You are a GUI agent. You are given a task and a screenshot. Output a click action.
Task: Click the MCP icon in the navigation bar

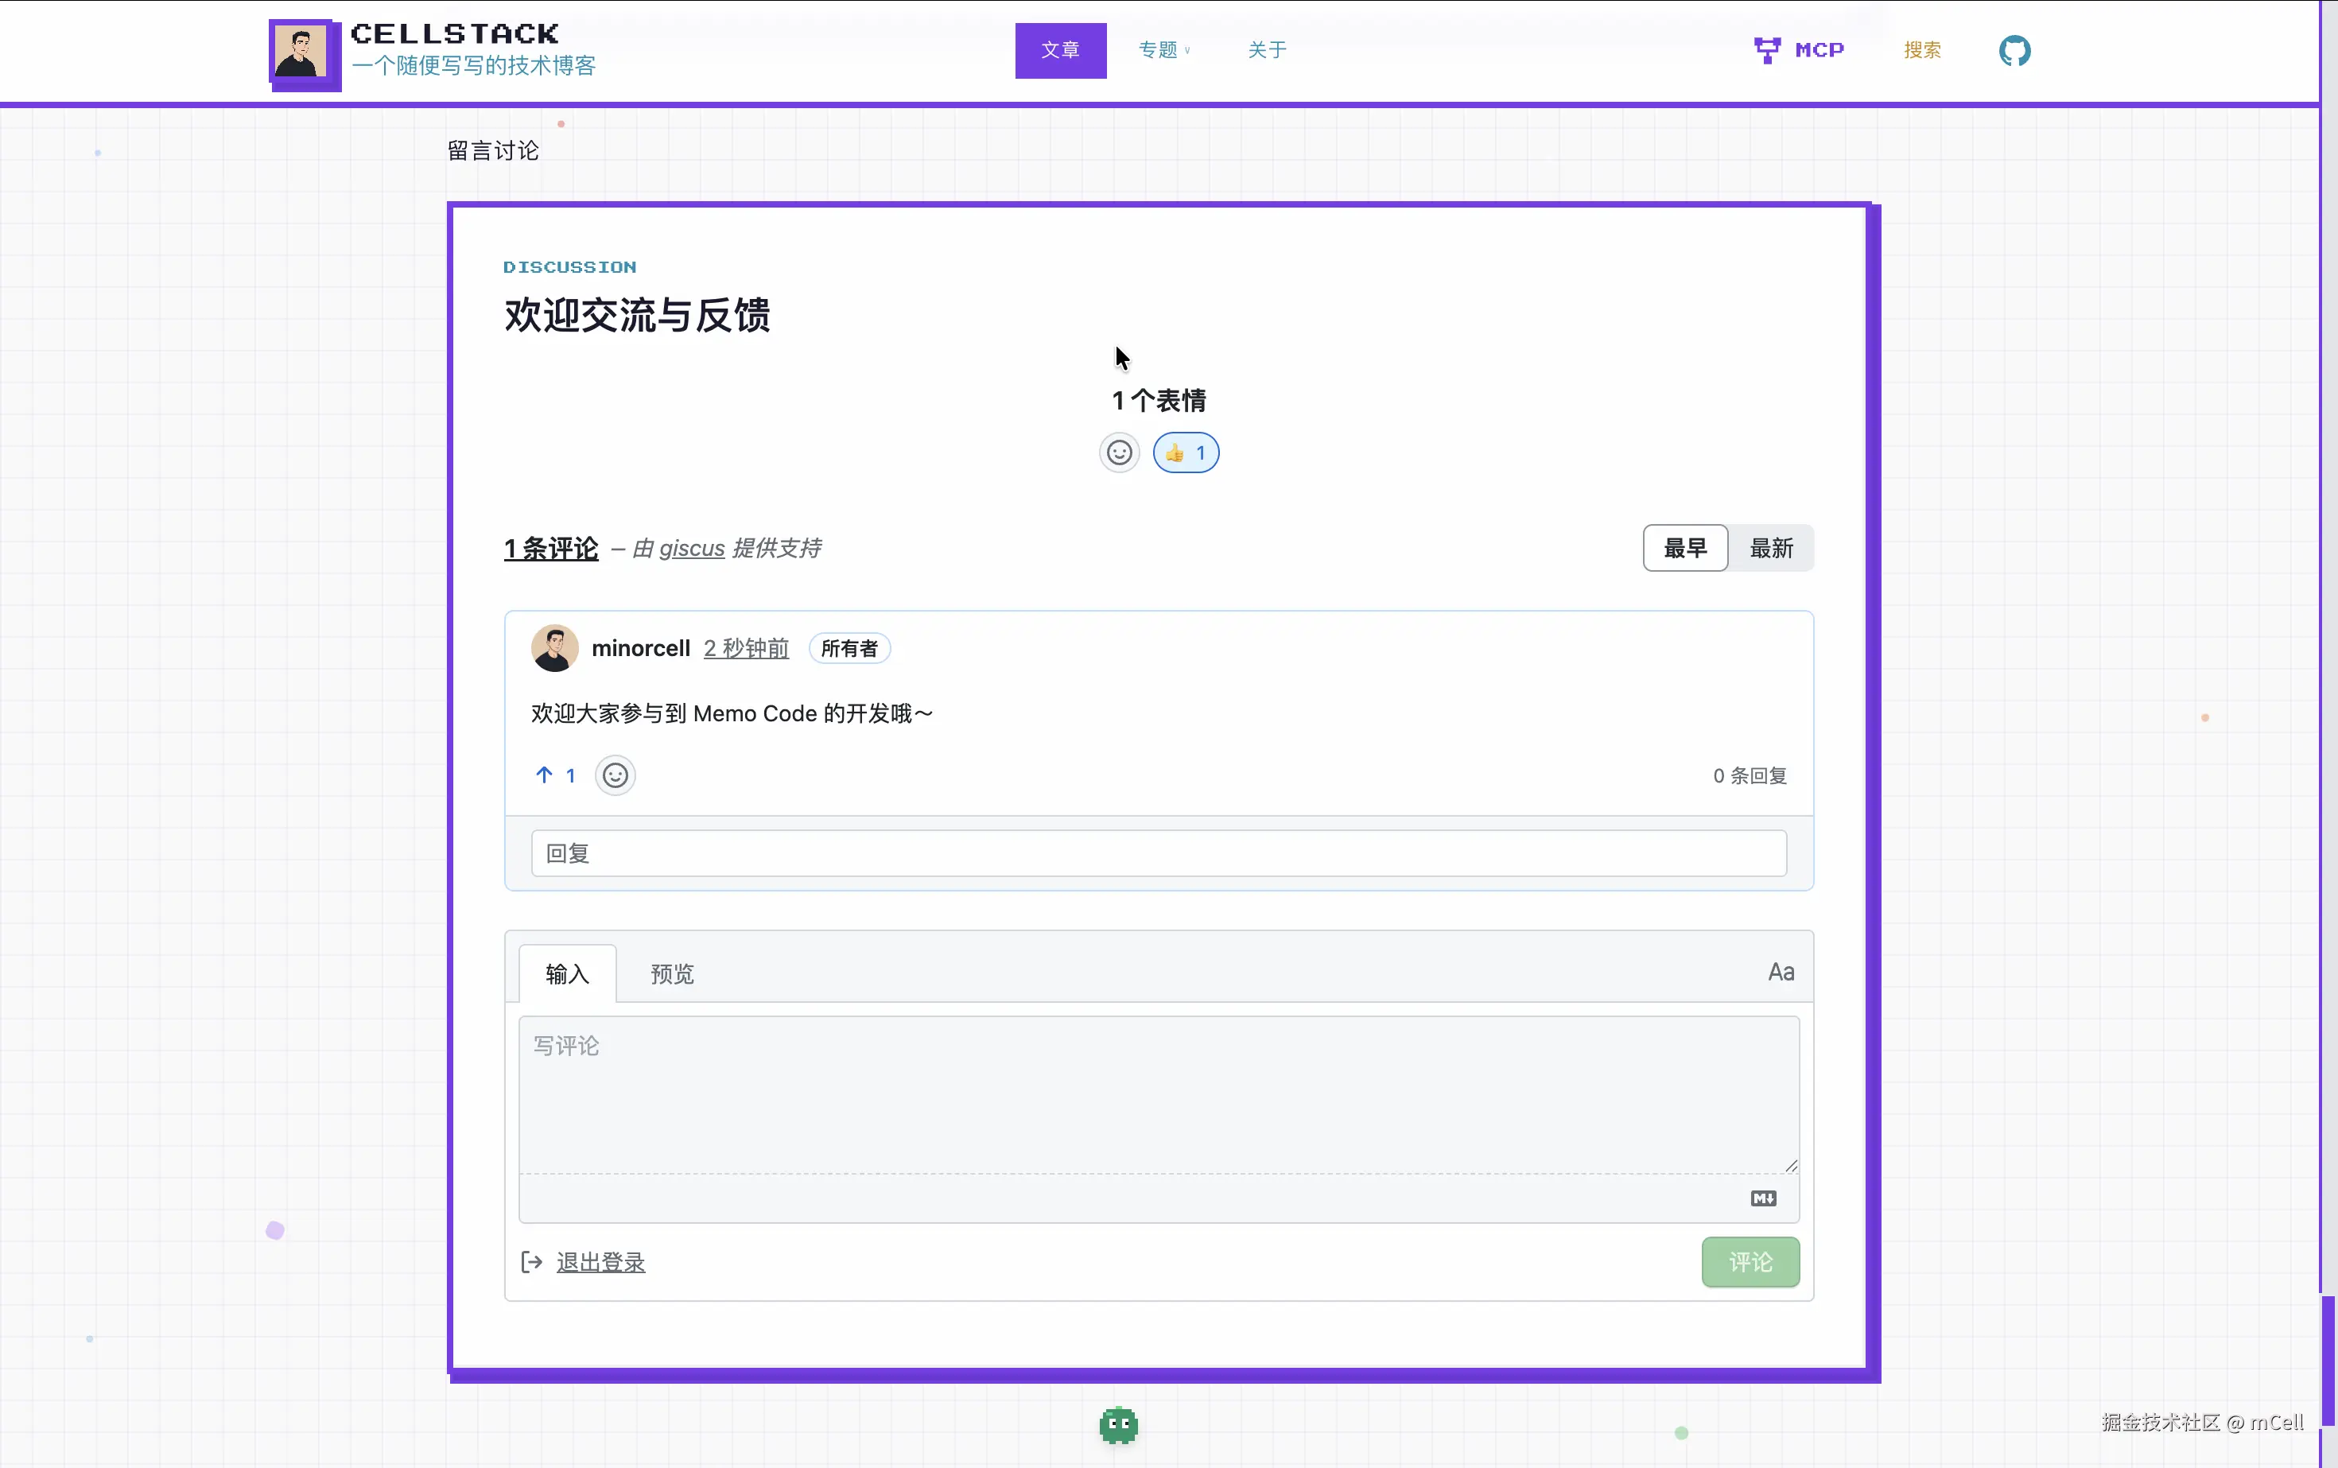point(1767,49)
